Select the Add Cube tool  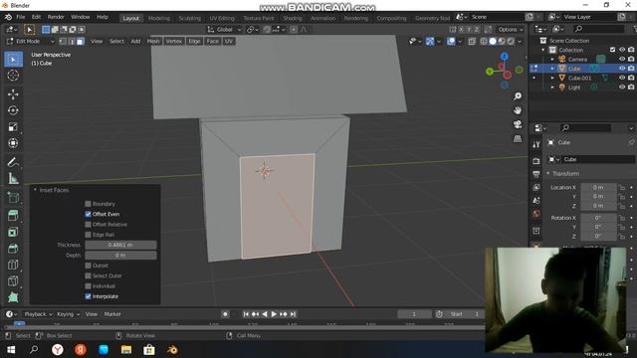(x=13, y=197)
